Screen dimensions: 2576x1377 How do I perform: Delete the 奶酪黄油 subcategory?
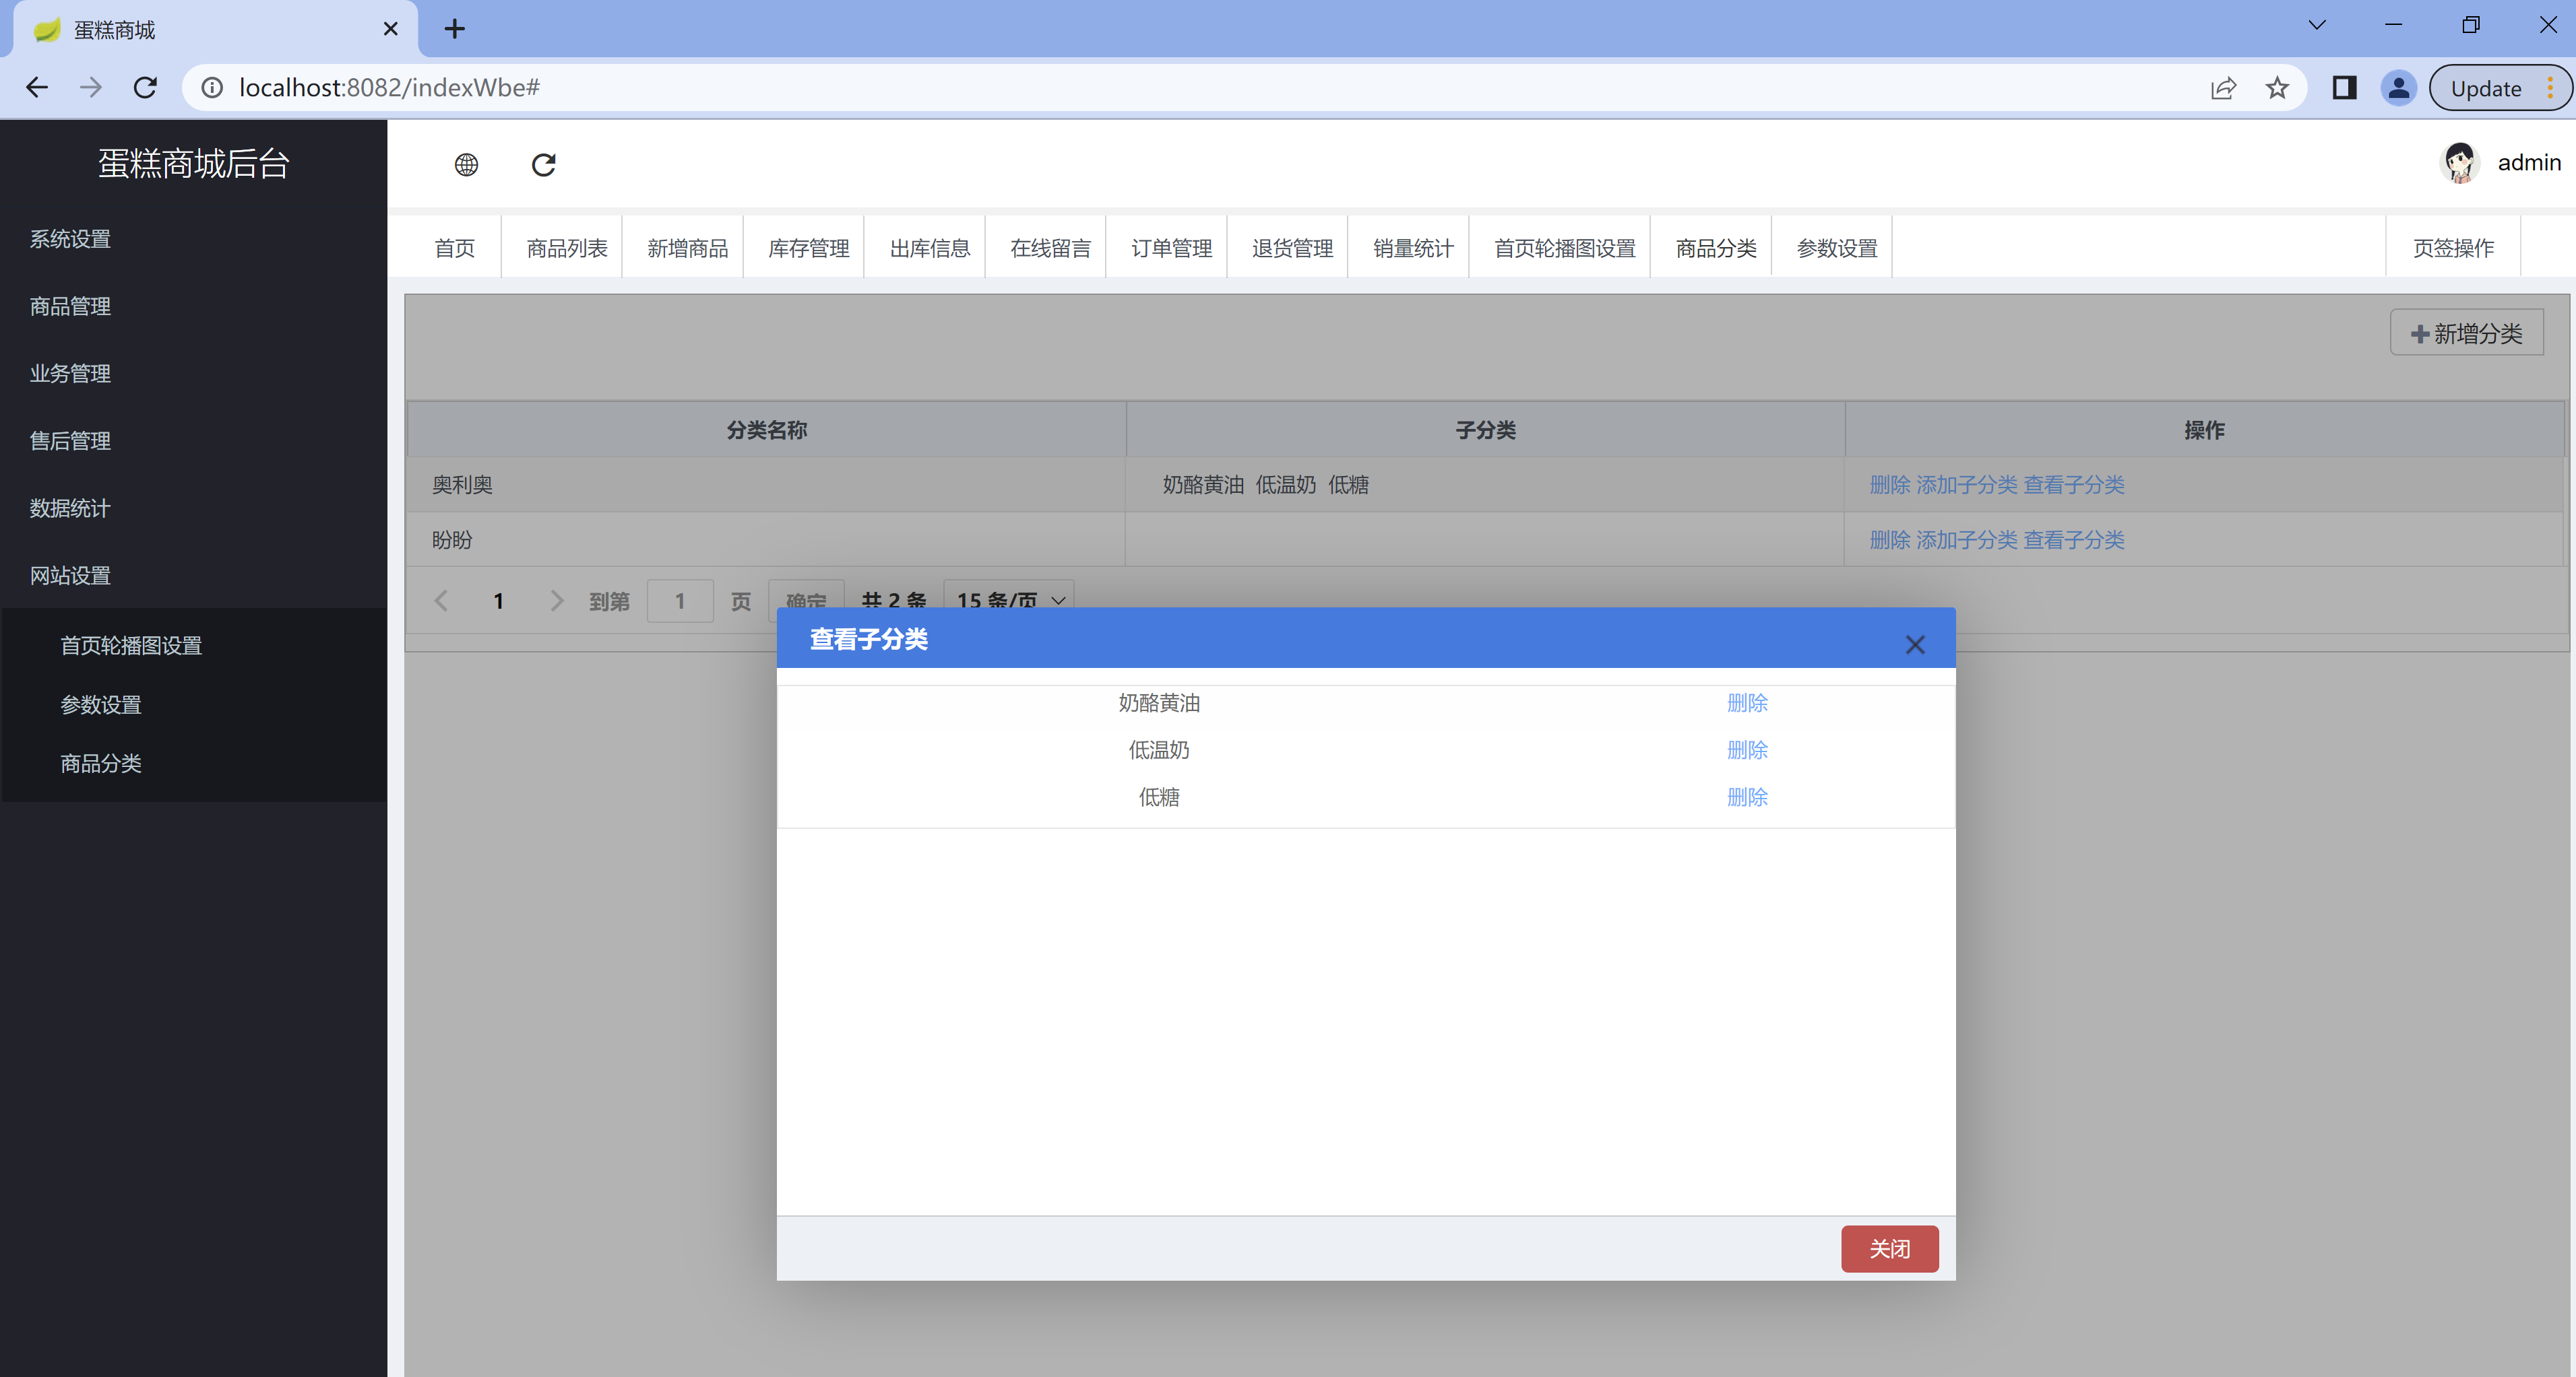(1747, 702)
